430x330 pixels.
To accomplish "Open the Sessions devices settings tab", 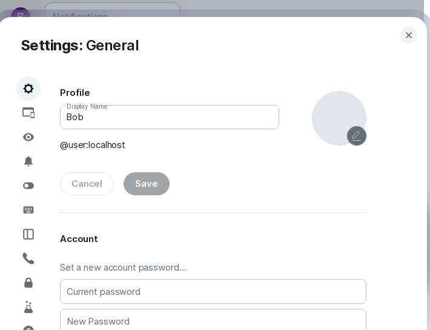I will pos(28,113).
